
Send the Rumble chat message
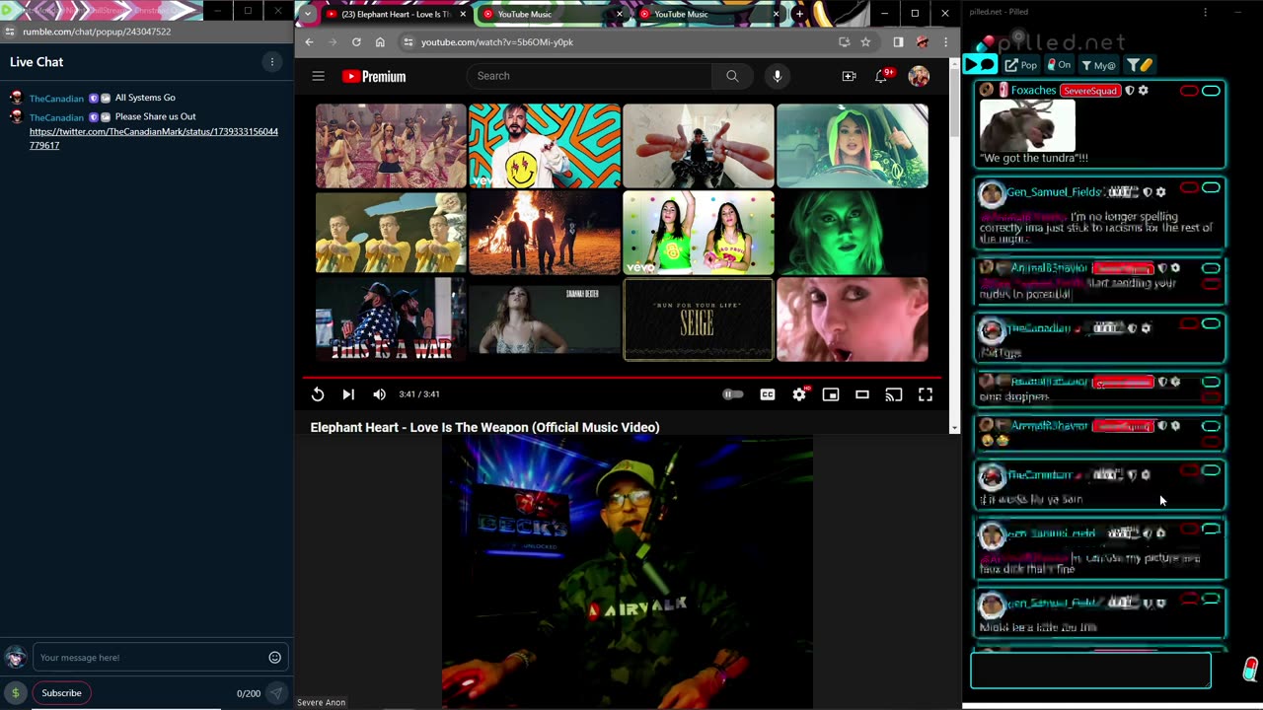point(277,693)
